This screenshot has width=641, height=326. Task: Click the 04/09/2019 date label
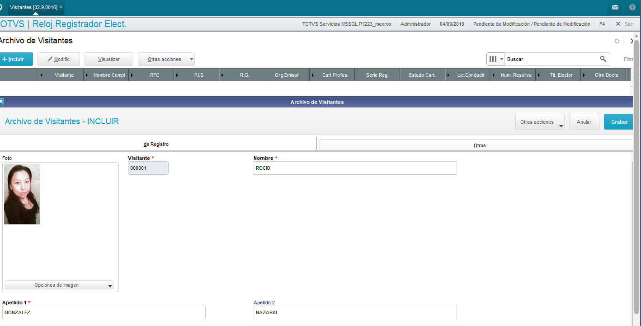[452, 24]
